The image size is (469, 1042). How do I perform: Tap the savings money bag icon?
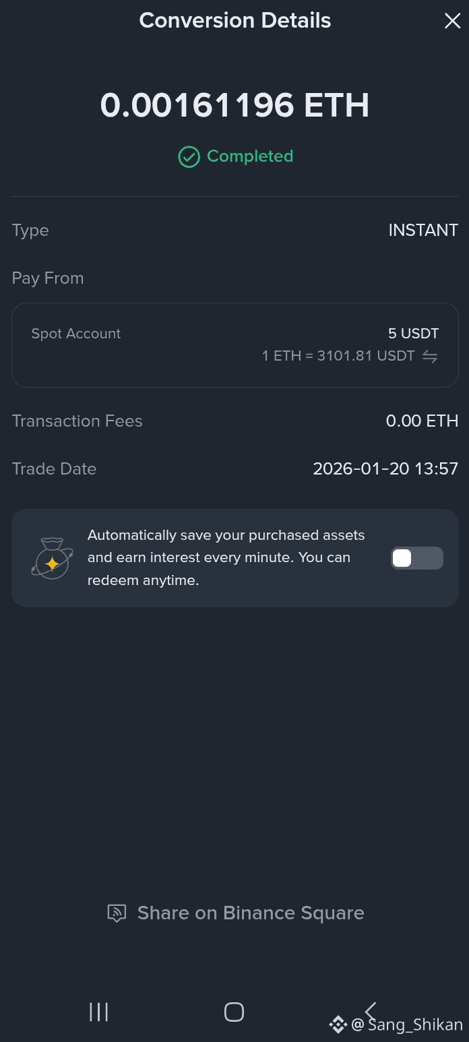pos(52,558)
